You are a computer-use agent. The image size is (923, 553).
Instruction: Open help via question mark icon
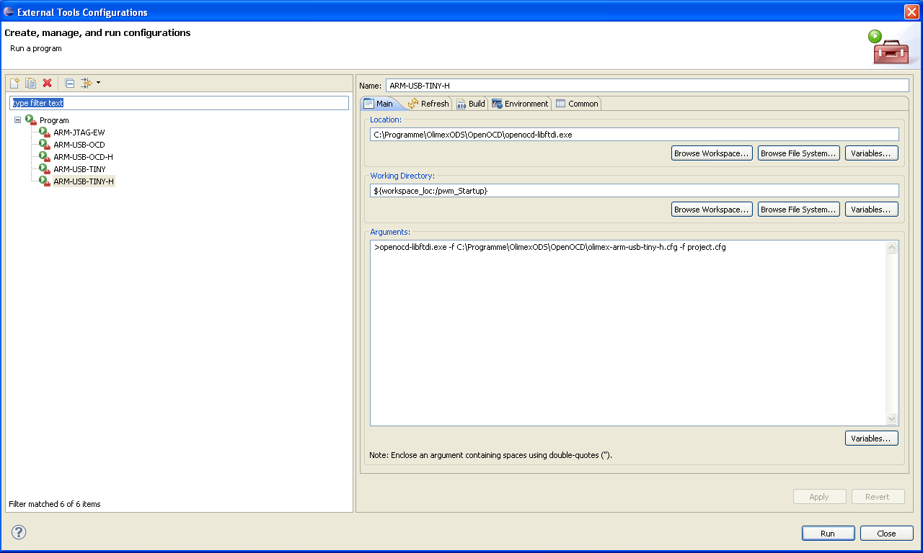(19, 532)
